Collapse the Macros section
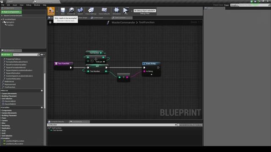Screen dimensions: 271x152 (1, 91)
